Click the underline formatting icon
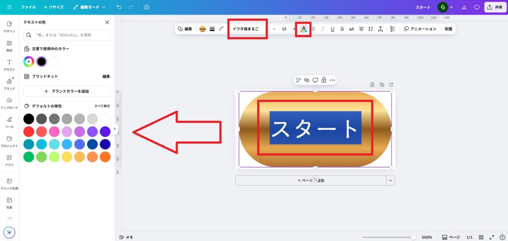Viewport: 508px width, 241px height. pos(332,29)
